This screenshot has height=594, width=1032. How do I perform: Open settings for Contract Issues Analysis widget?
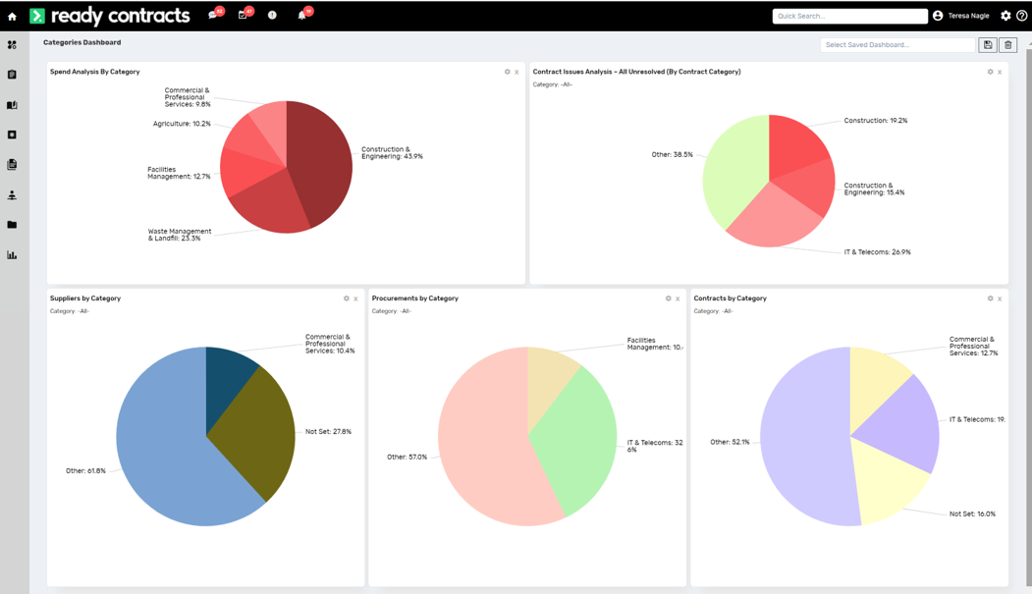coord(991,72)
